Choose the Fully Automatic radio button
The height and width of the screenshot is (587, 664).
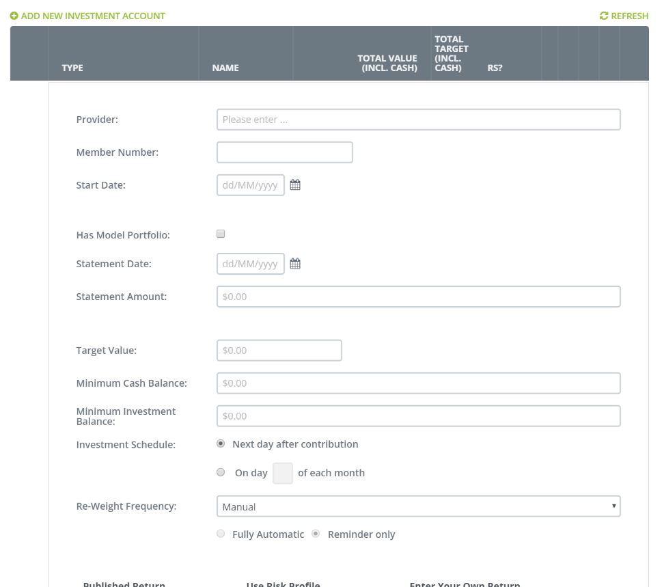(x=221, y=534)
